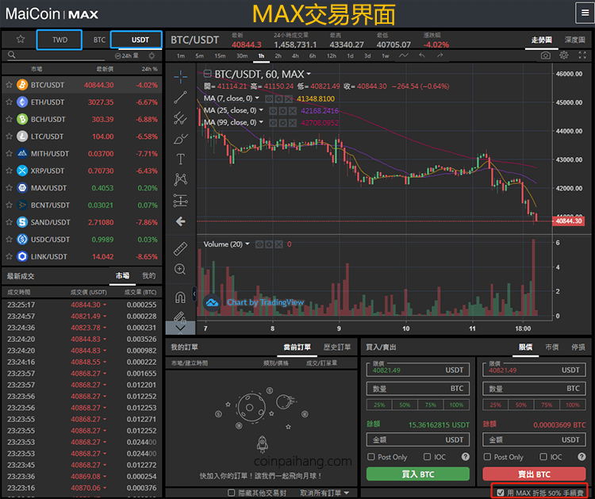This screenshot has width=595, height=499.
Task: Select the crosshair cursor tool
Action: [181, 77]
